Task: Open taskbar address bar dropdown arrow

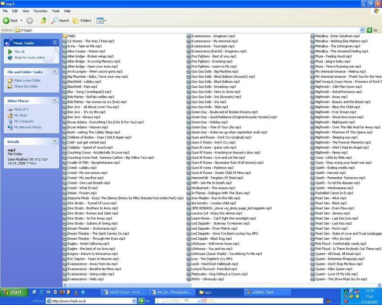Action: tap(134, 301)
